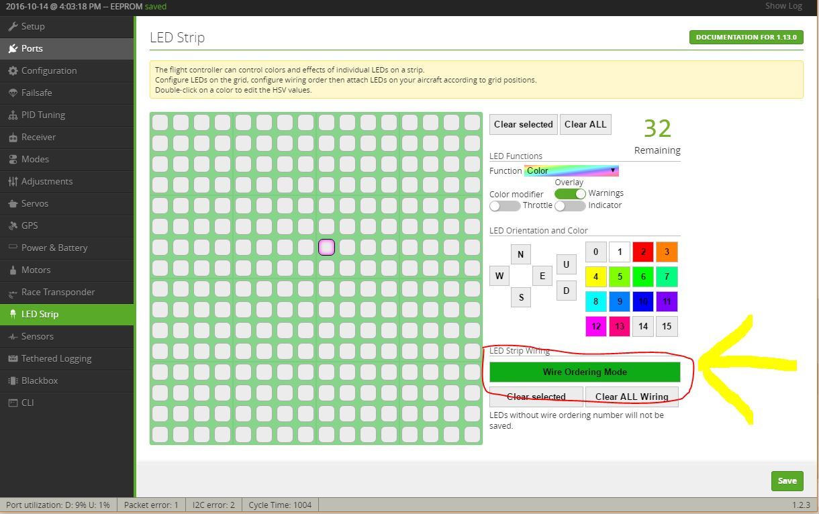Open the Setup tab

point(67,26)
